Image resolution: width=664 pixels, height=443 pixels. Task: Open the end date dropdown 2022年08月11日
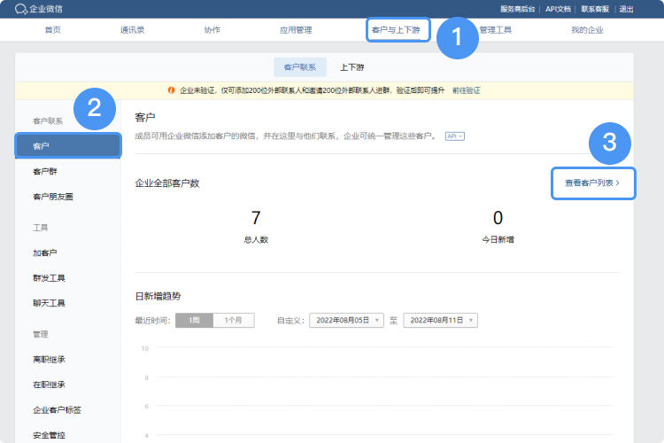tap(440, 320)
